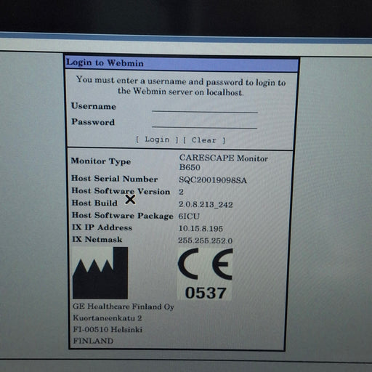Viewport: 372px width, 372px height.
Task: Select the 'Host Software Version' label
Action: click(x=121, y=191)
